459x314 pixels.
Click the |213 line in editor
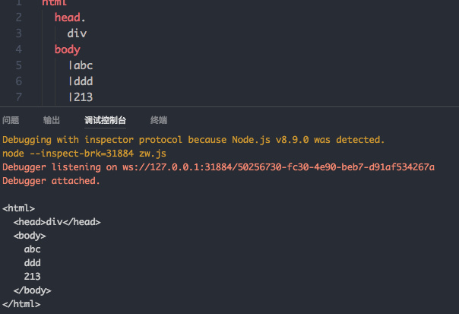81,97
